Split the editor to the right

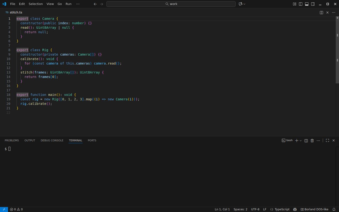click(x=321, y=12)
